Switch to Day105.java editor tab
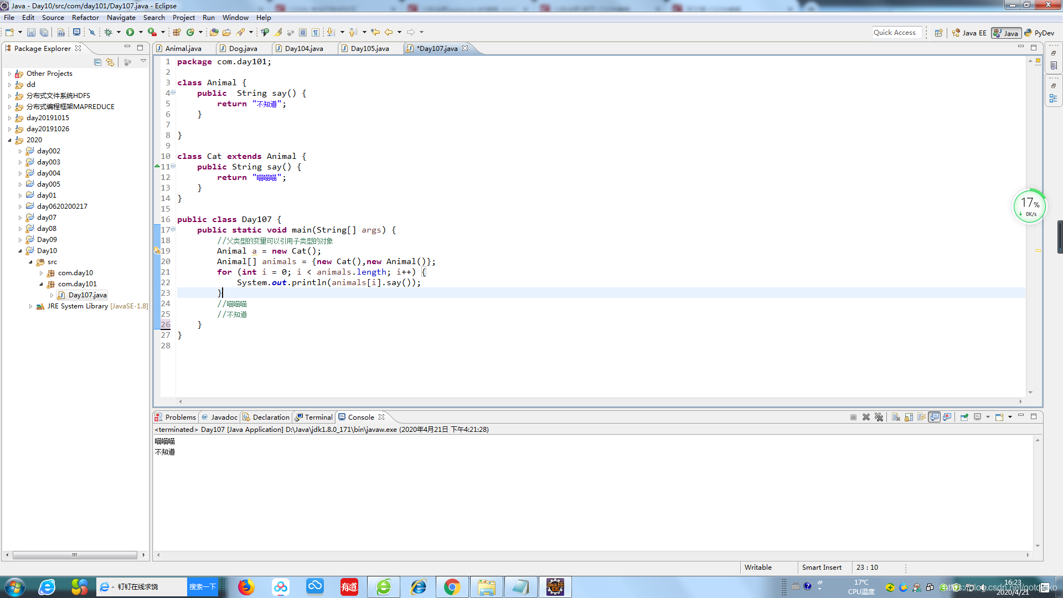This screenshot has height=598, width=1063. (370, 49)
